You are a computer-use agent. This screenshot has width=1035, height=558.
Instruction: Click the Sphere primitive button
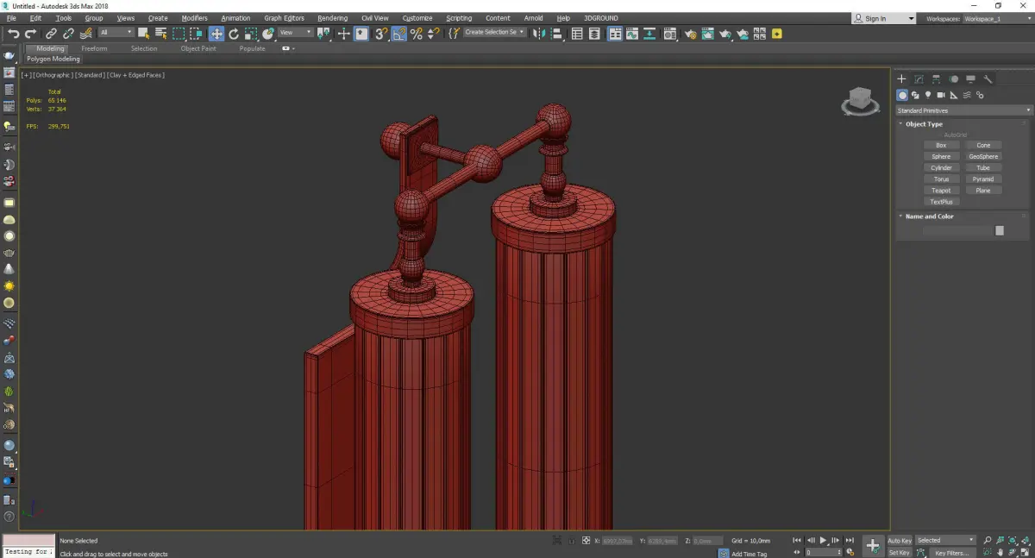tap(941, 157)
